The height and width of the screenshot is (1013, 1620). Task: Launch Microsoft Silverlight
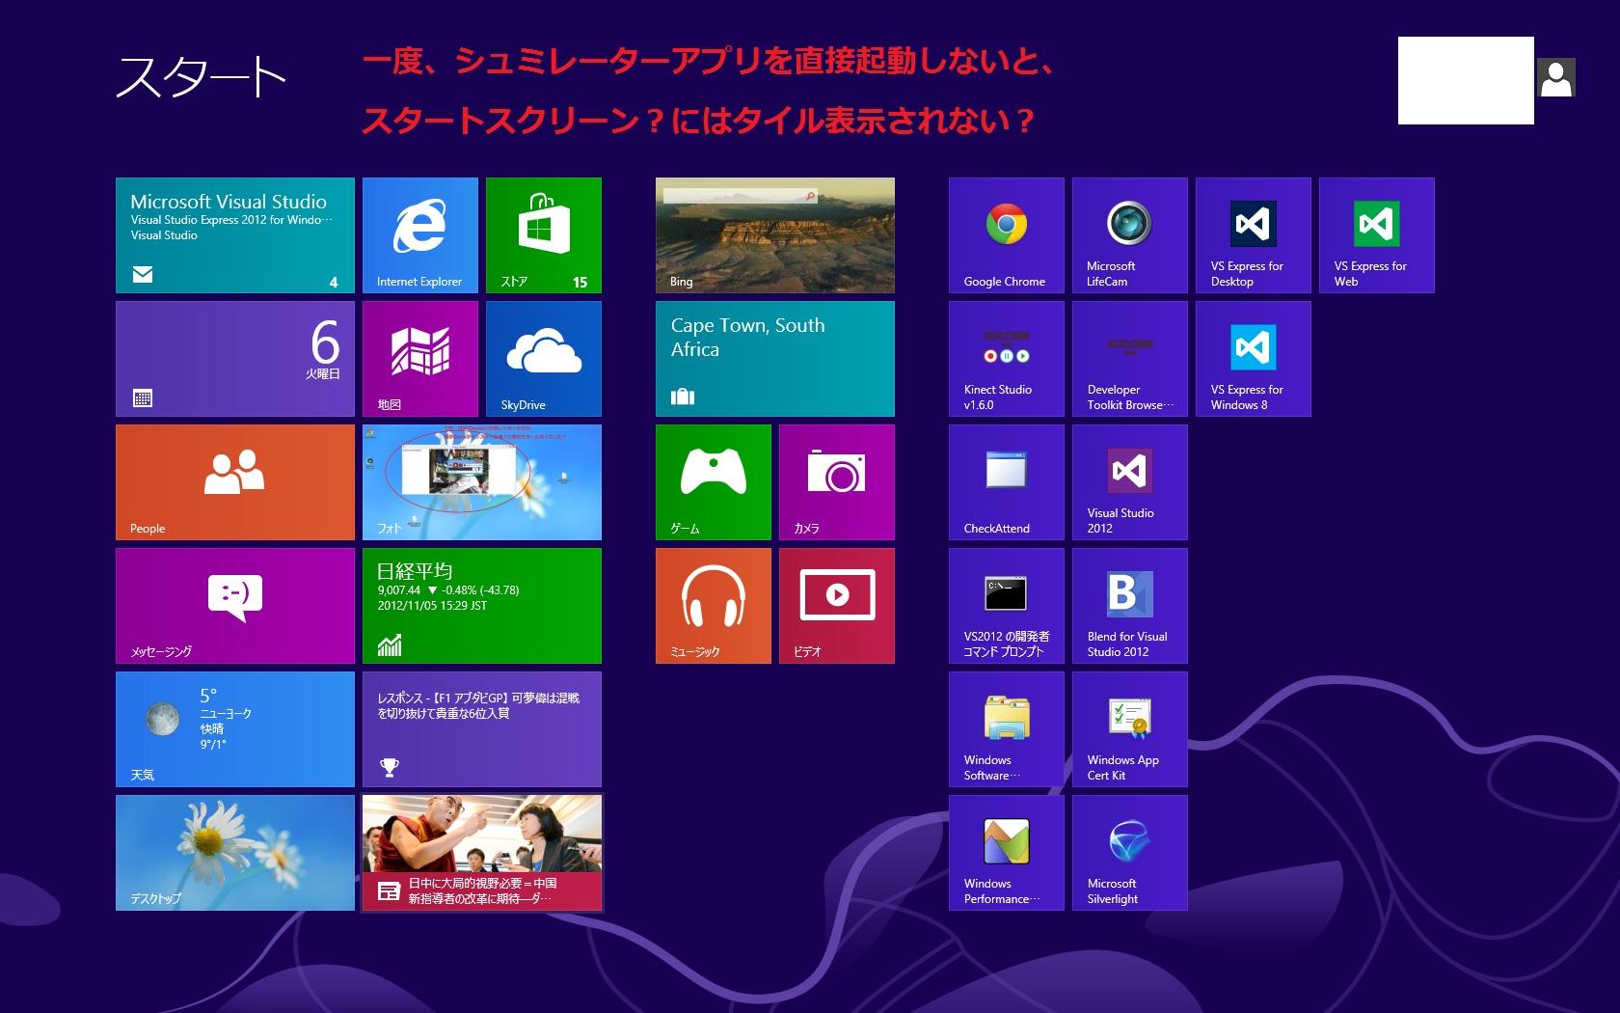[x=1130, y=853]
